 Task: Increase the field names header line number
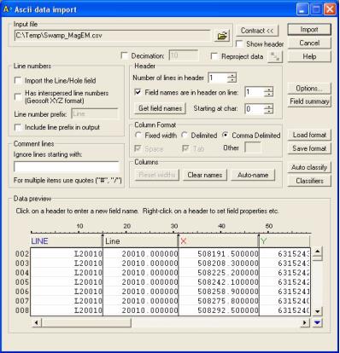click(268, 90)
